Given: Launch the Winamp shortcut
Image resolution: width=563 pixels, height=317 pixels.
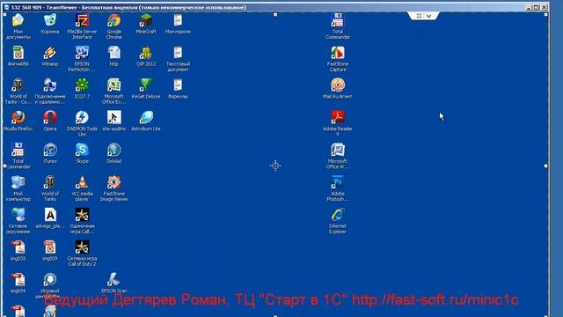Looking at the screenshot, I should (50, 53).
